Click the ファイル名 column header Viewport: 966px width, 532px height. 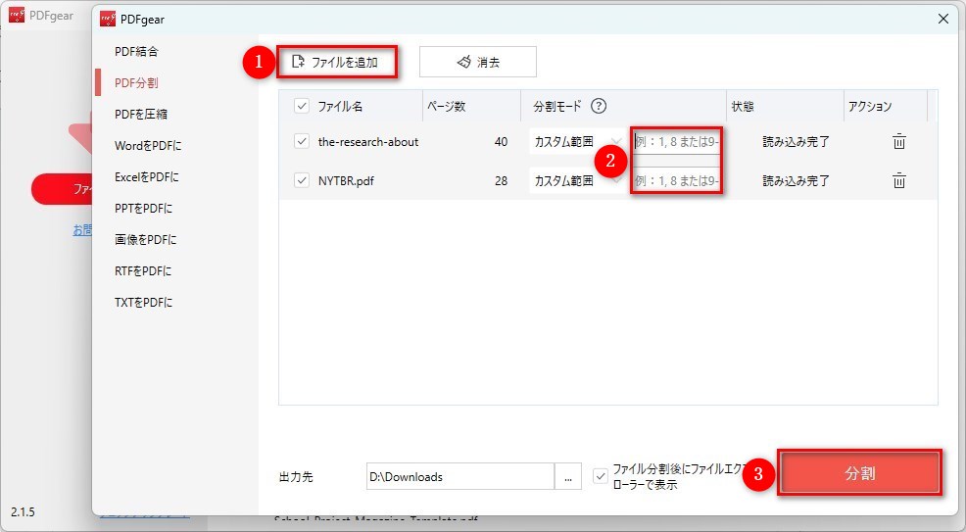pos(340,106)
